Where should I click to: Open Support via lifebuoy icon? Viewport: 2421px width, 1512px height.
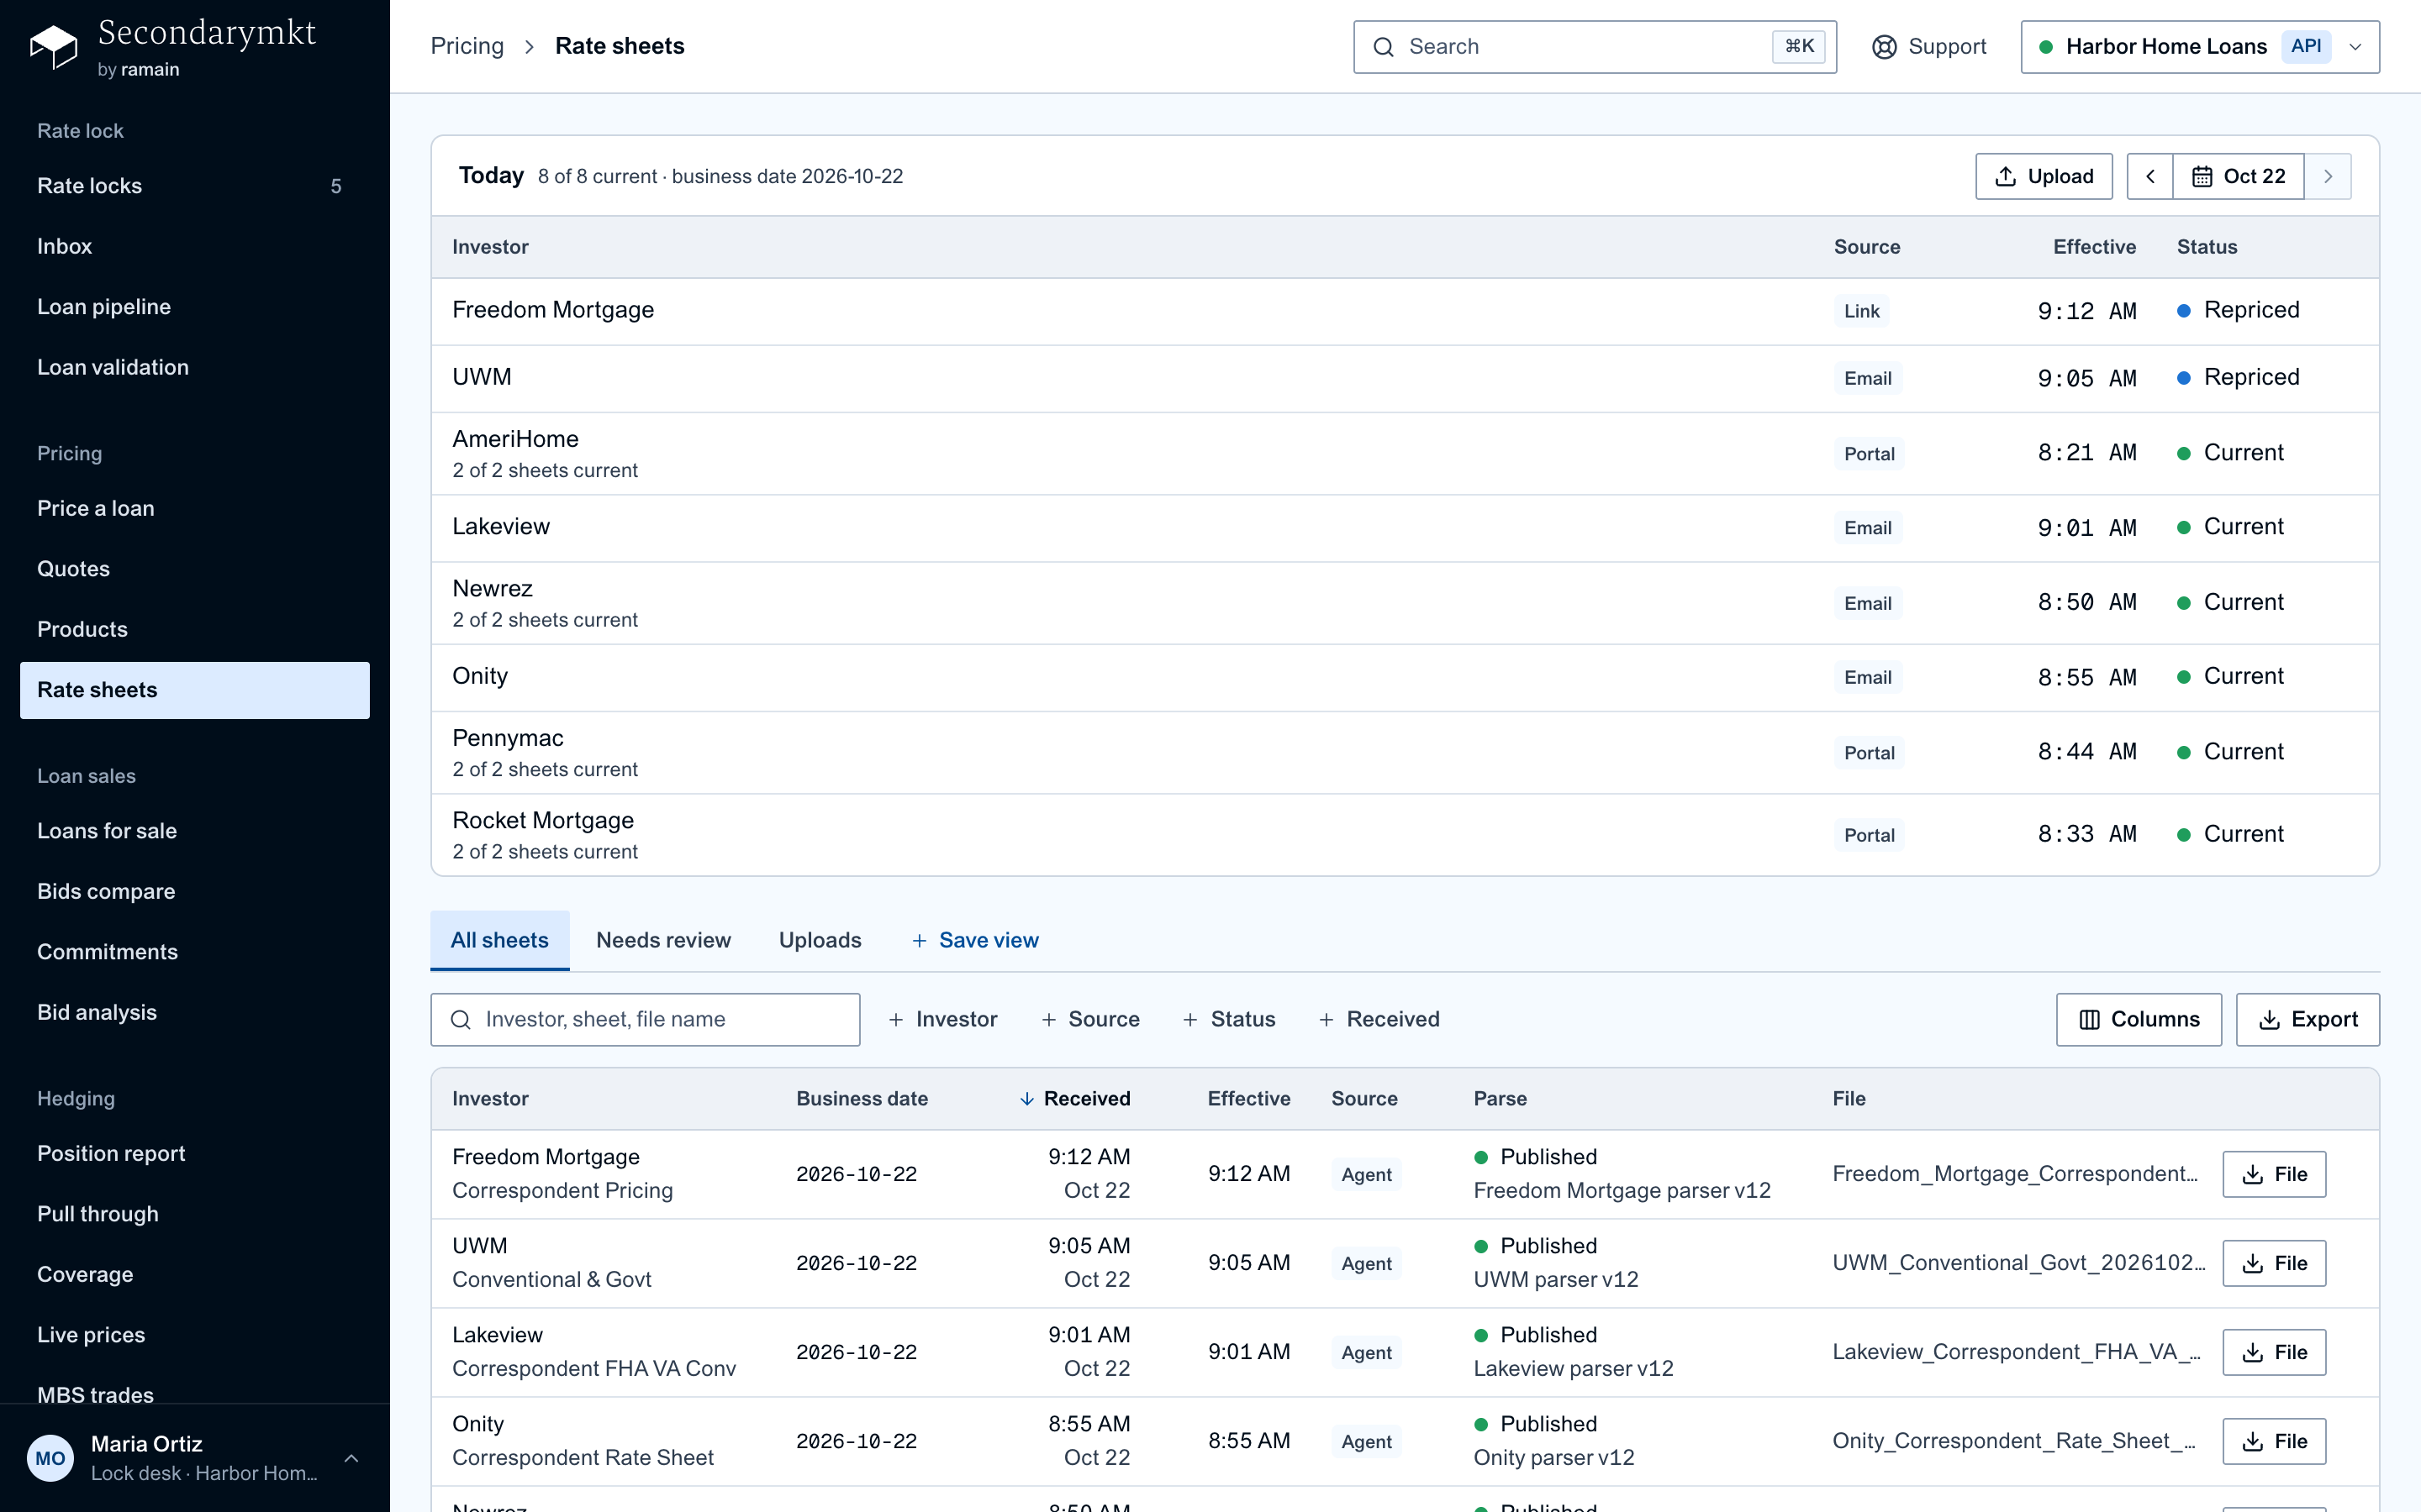[x=1884, y=47]
